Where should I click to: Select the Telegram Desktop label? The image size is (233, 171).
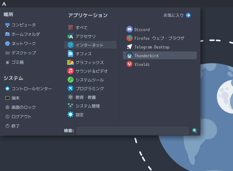152,47
